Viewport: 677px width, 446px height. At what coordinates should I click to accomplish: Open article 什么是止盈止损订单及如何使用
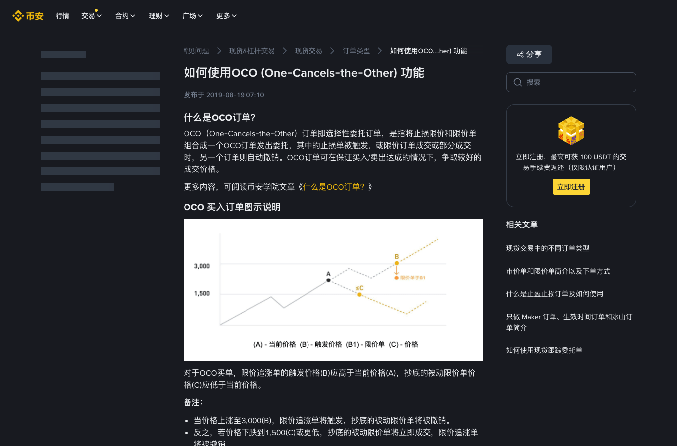point(554,294)
